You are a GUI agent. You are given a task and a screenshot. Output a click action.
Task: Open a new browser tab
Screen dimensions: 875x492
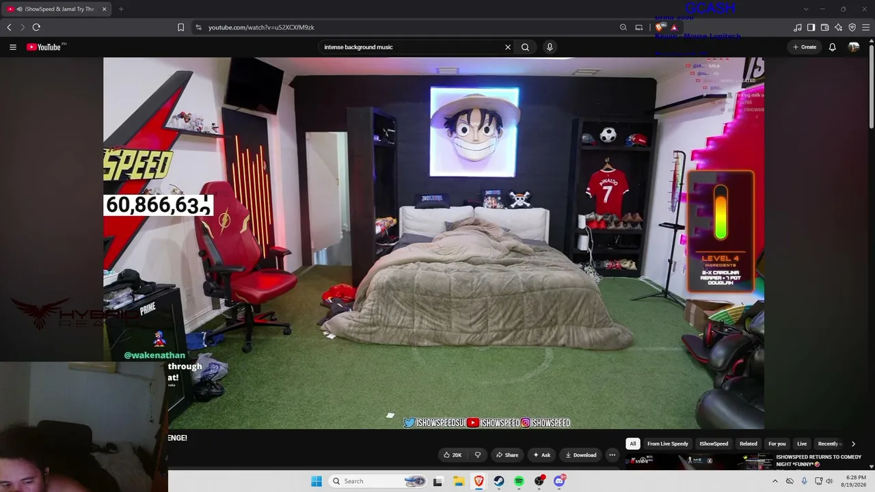(121, 9)
